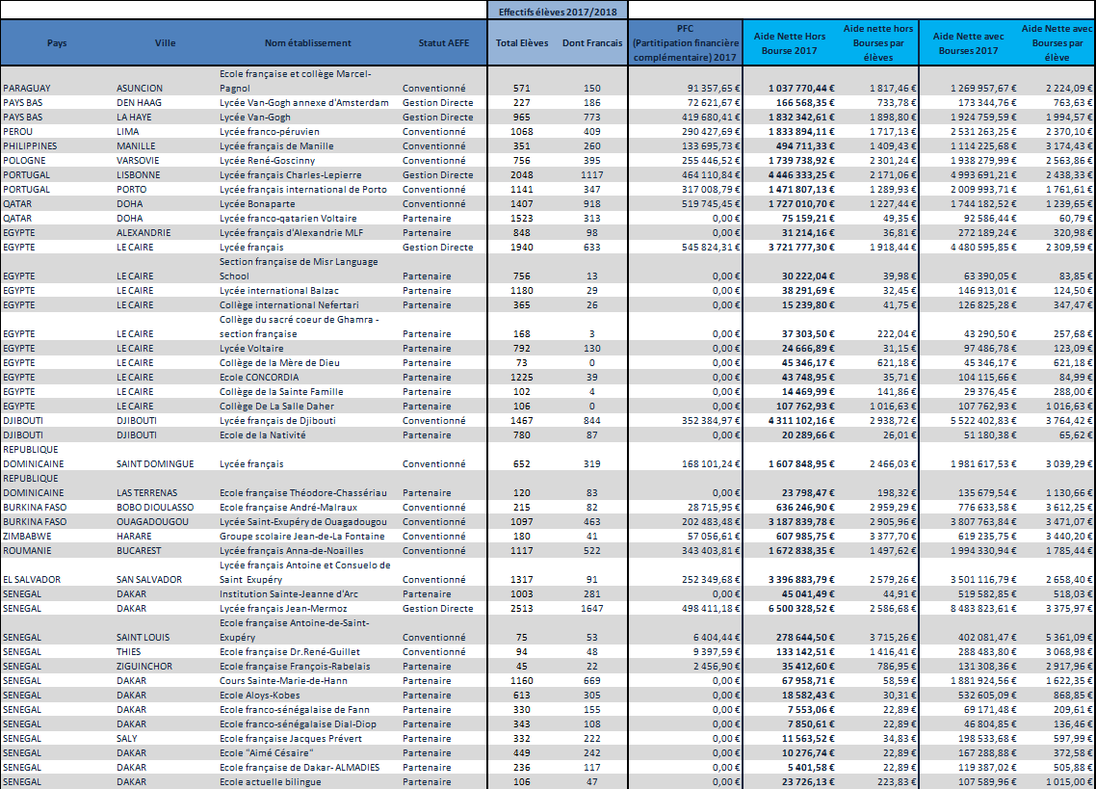Select the BUCAREST city cell
The width and height of the screenshot is (1096, 789).
pos(141,550)
